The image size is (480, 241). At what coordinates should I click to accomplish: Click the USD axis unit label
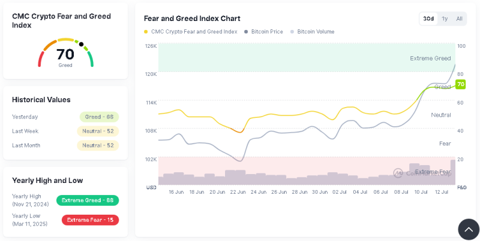[151, 187]
